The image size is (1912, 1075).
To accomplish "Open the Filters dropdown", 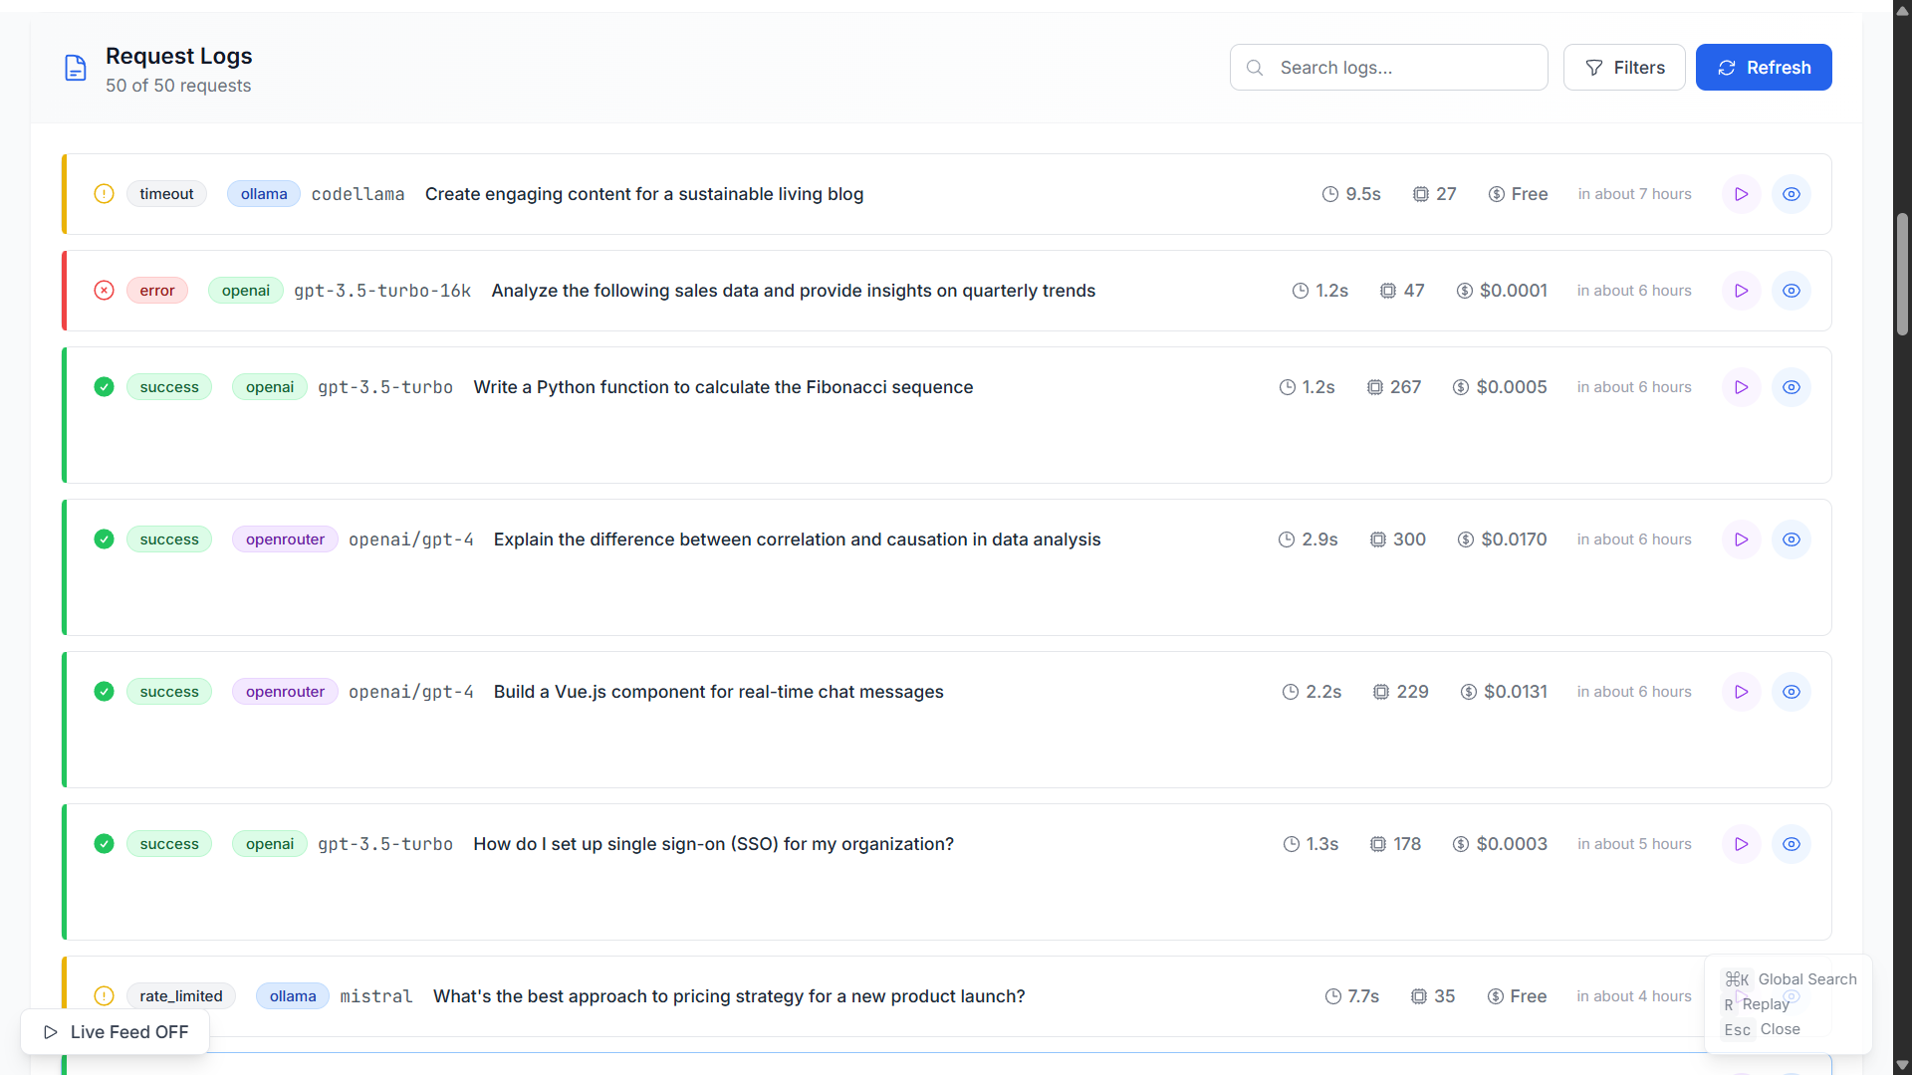I will coord(1623,68).
